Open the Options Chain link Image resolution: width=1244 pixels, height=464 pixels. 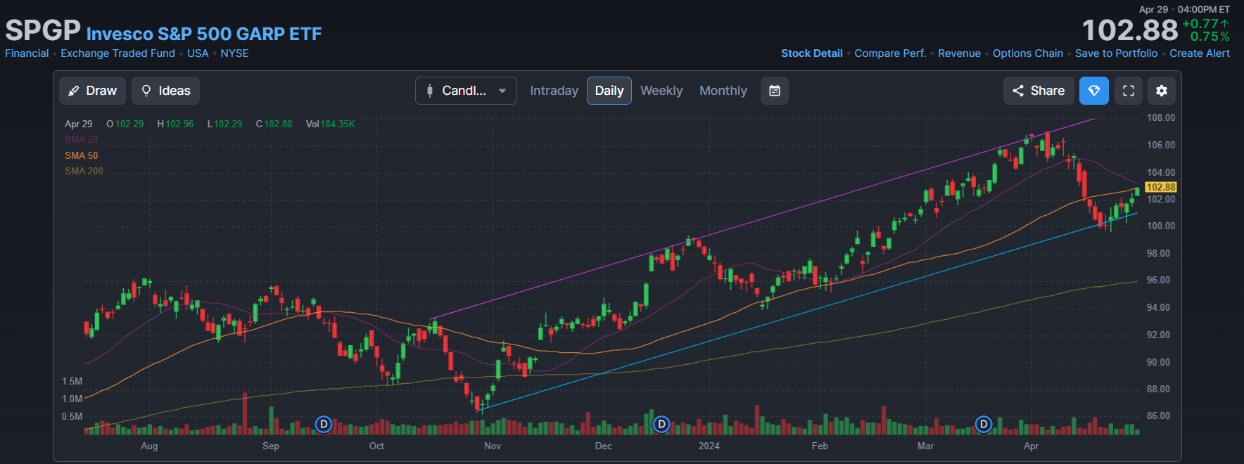coord(1027,53)
